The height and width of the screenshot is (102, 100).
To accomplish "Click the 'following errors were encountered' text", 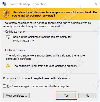I will (45, 57).
